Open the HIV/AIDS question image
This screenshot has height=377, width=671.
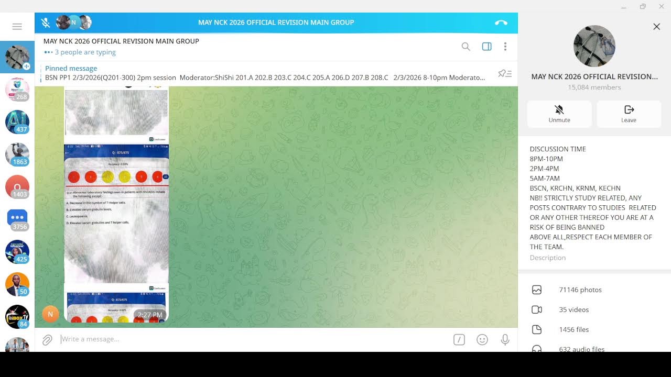click(x=116, y=214)
